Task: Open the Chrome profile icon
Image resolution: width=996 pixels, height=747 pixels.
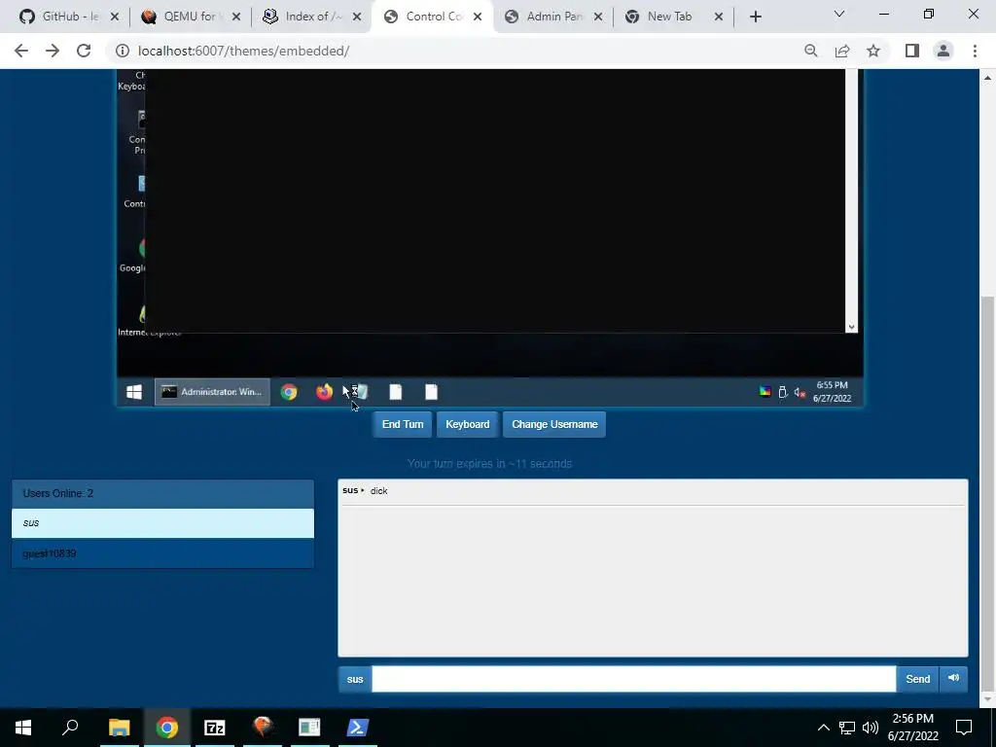Action: [943, 51]
